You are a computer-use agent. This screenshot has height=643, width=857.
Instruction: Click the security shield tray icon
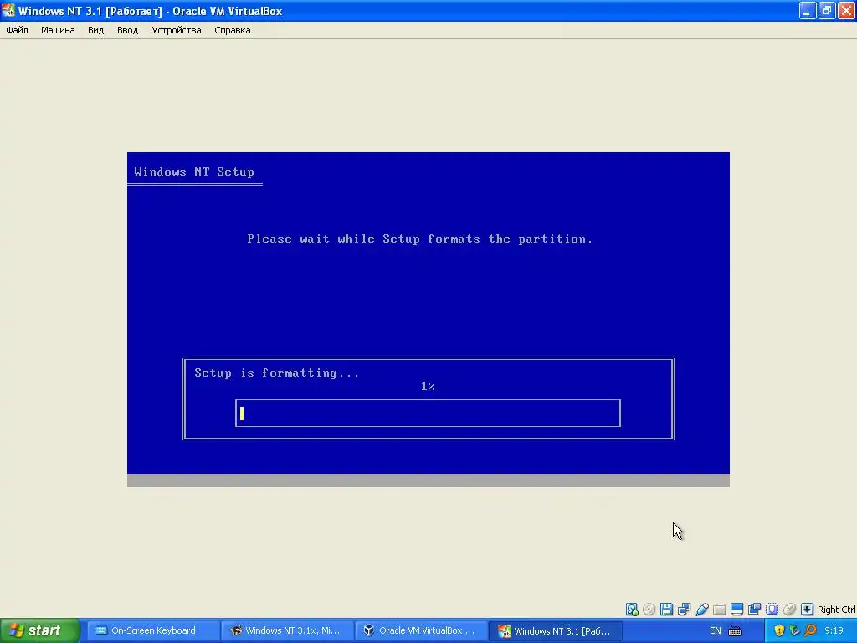(779, 630)
